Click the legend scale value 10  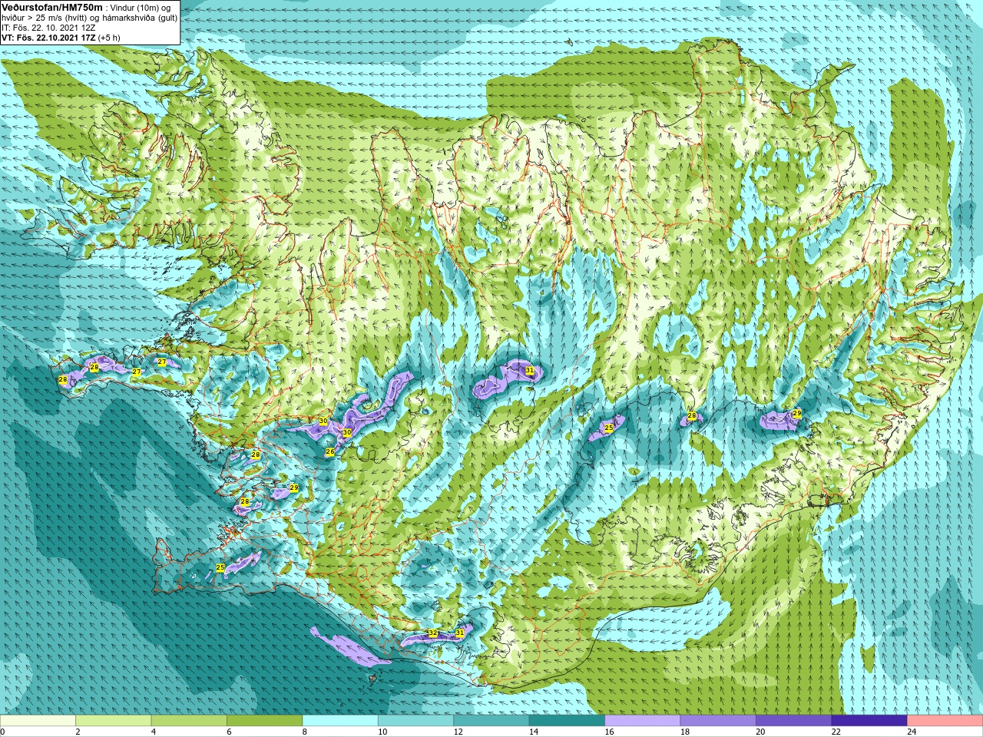(382, 732)
